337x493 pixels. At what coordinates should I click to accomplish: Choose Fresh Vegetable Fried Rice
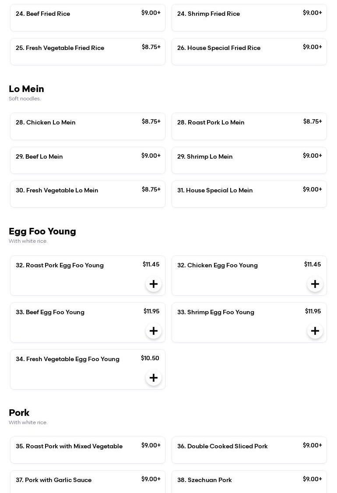click(88, 52)
